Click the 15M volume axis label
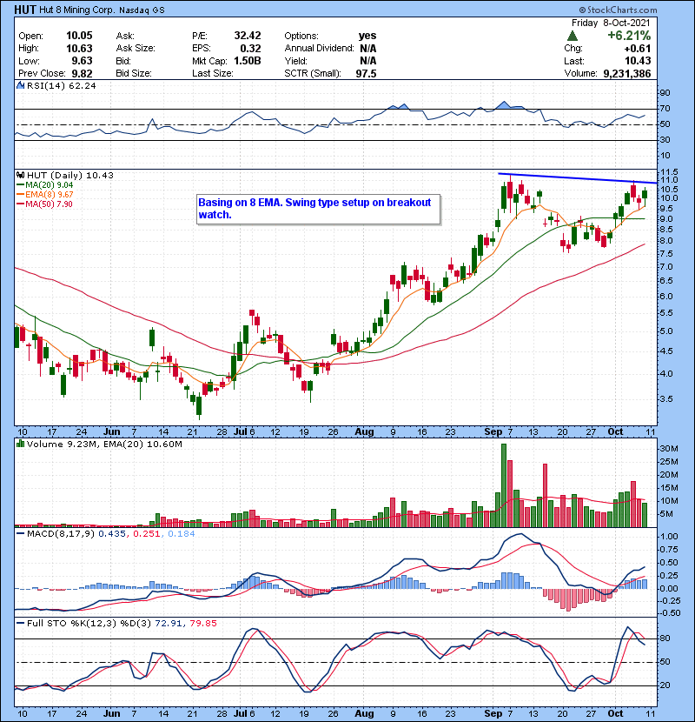Viewport: 695px width, 722px height. click(669, 488)
